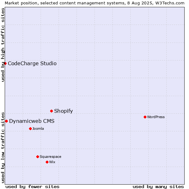Screen dimensions: 189x189
Task: Click the 'used by fewer sites' axis label
Action: [32, 186]
